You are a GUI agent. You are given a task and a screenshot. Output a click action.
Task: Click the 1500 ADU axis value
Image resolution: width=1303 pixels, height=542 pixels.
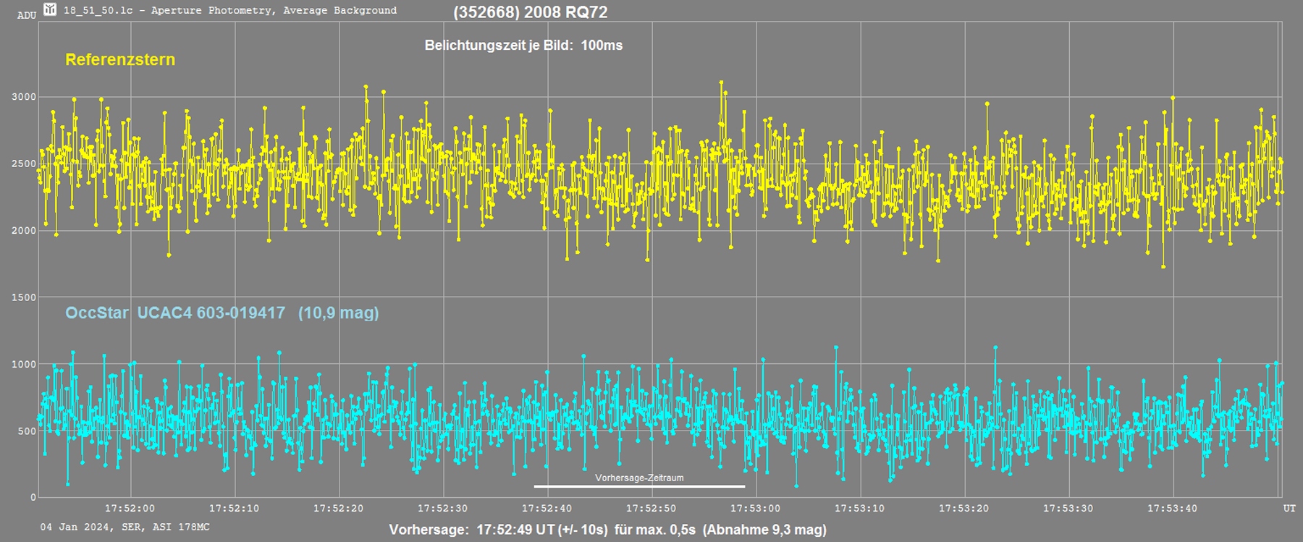(23, 297)
